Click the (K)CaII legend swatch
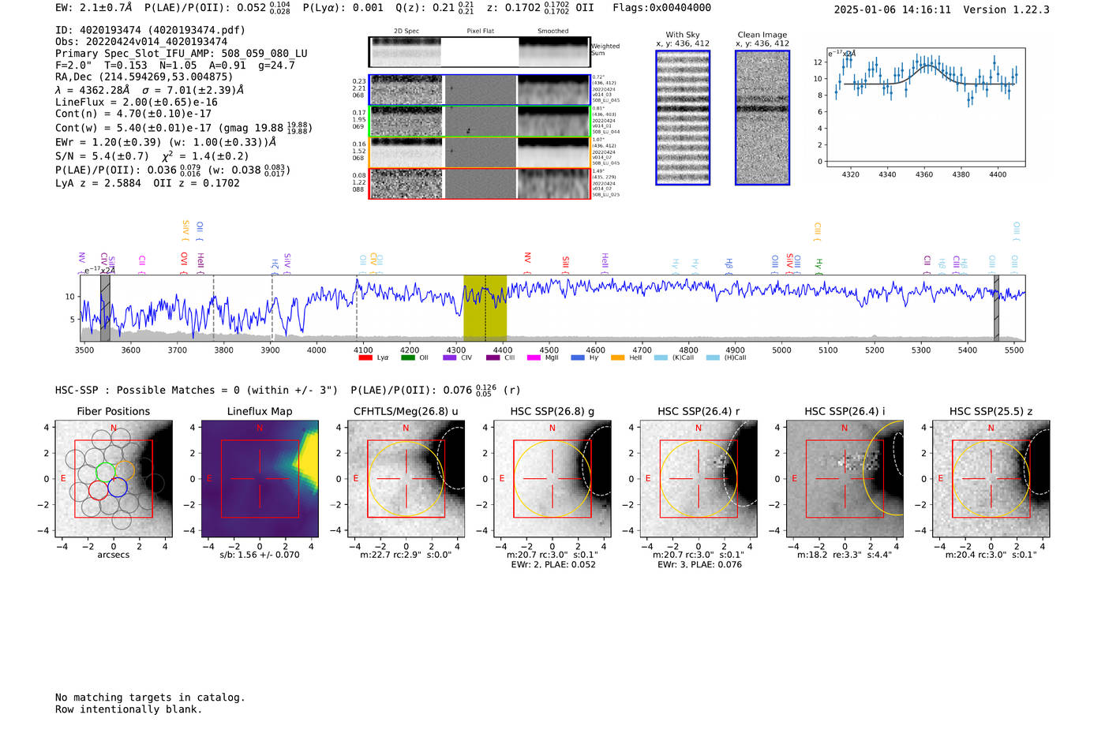The image size is (1105, 752). [661, 357]
